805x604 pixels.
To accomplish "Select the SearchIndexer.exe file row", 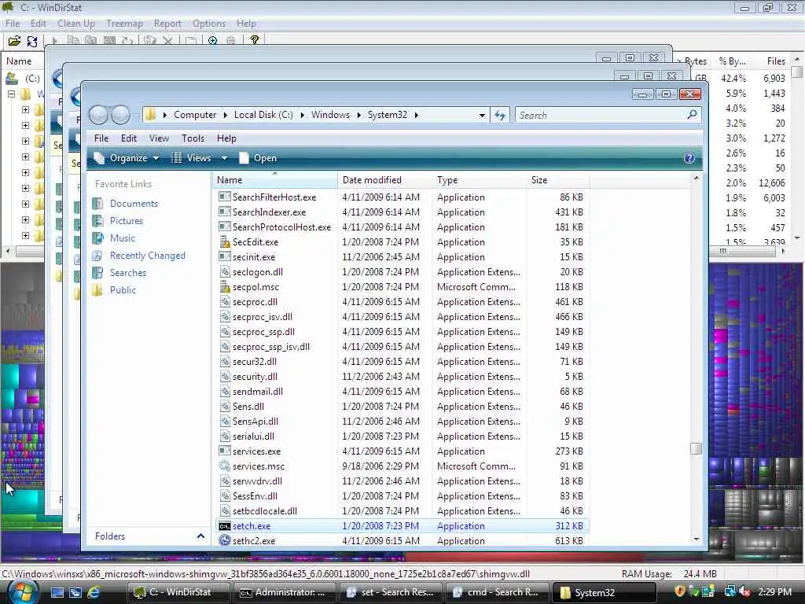I will (x=402, y=212).
